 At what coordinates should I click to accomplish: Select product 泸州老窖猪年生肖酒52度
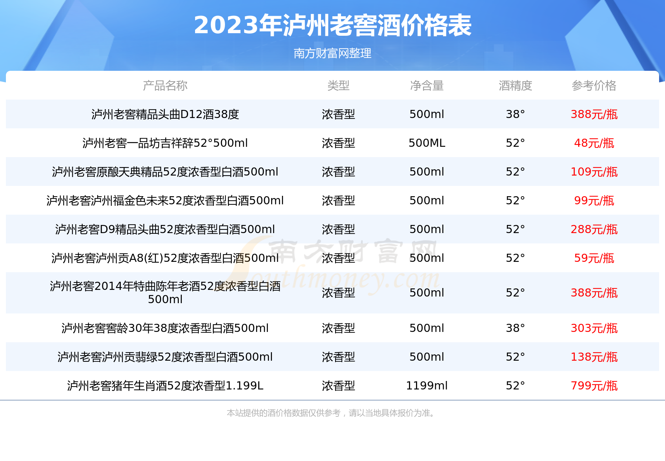[x=165, y=386]
